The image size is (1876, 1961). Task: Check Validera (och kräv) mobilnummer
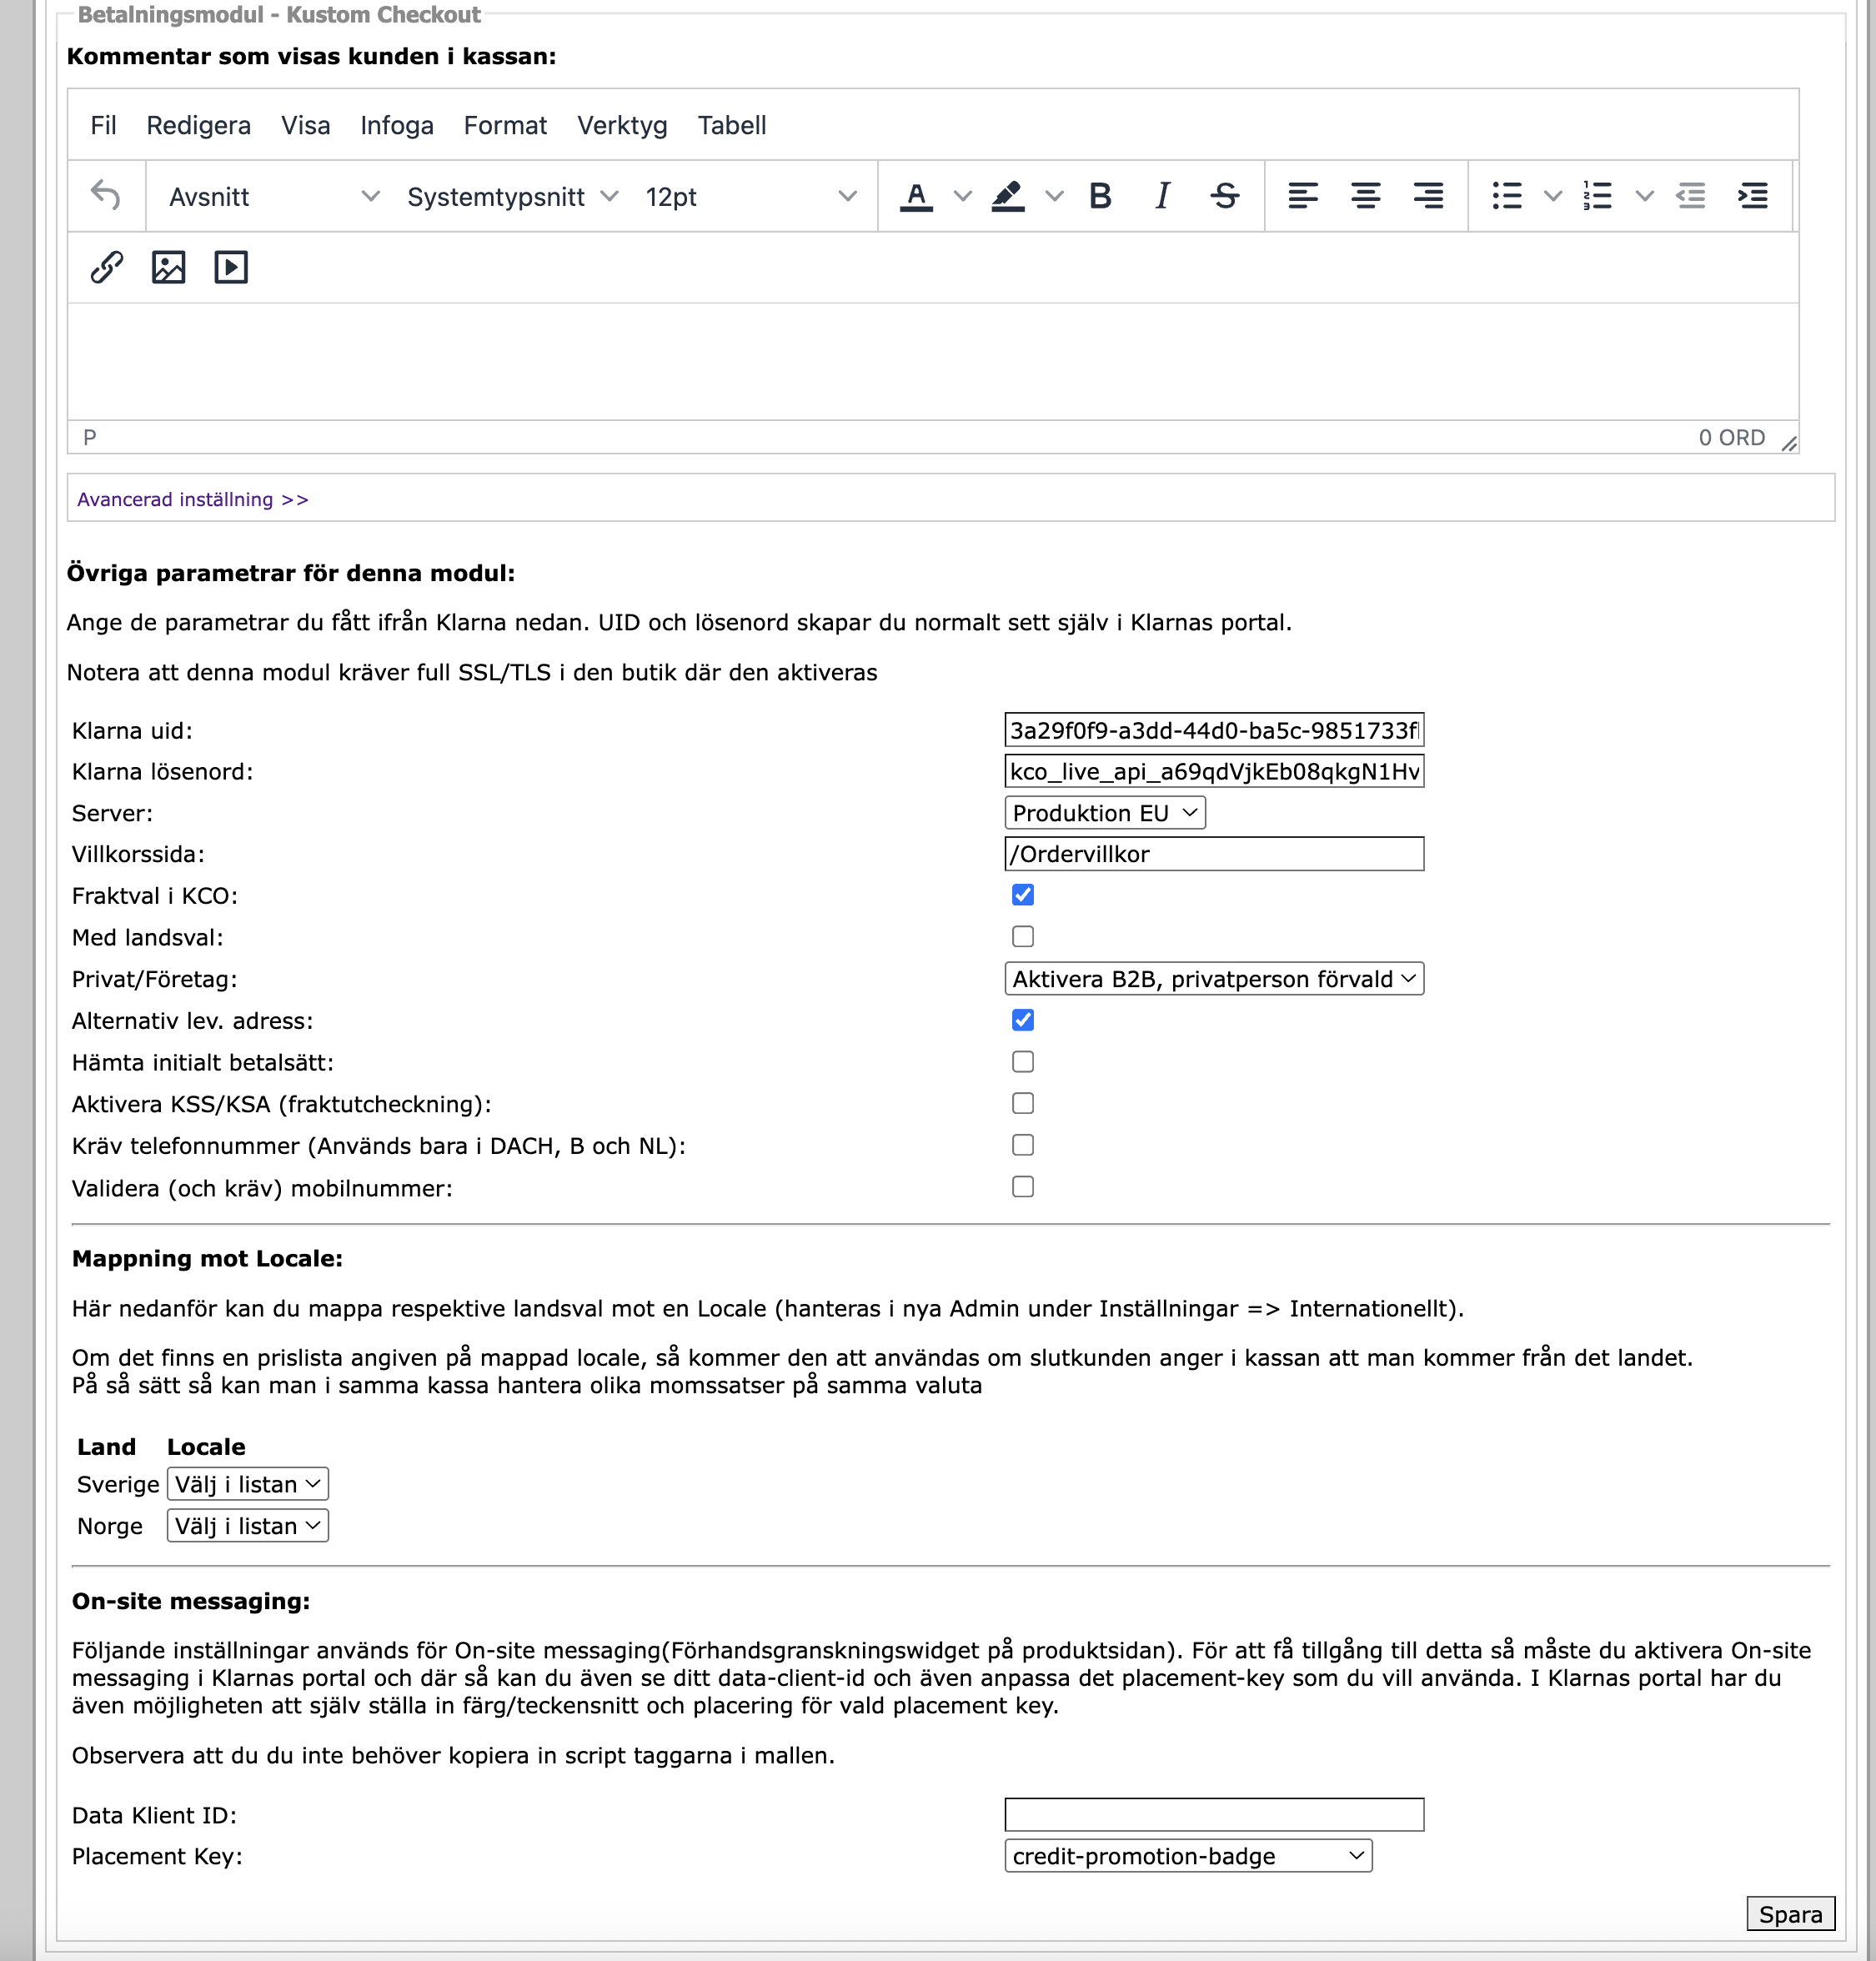click(1022, 1187)
